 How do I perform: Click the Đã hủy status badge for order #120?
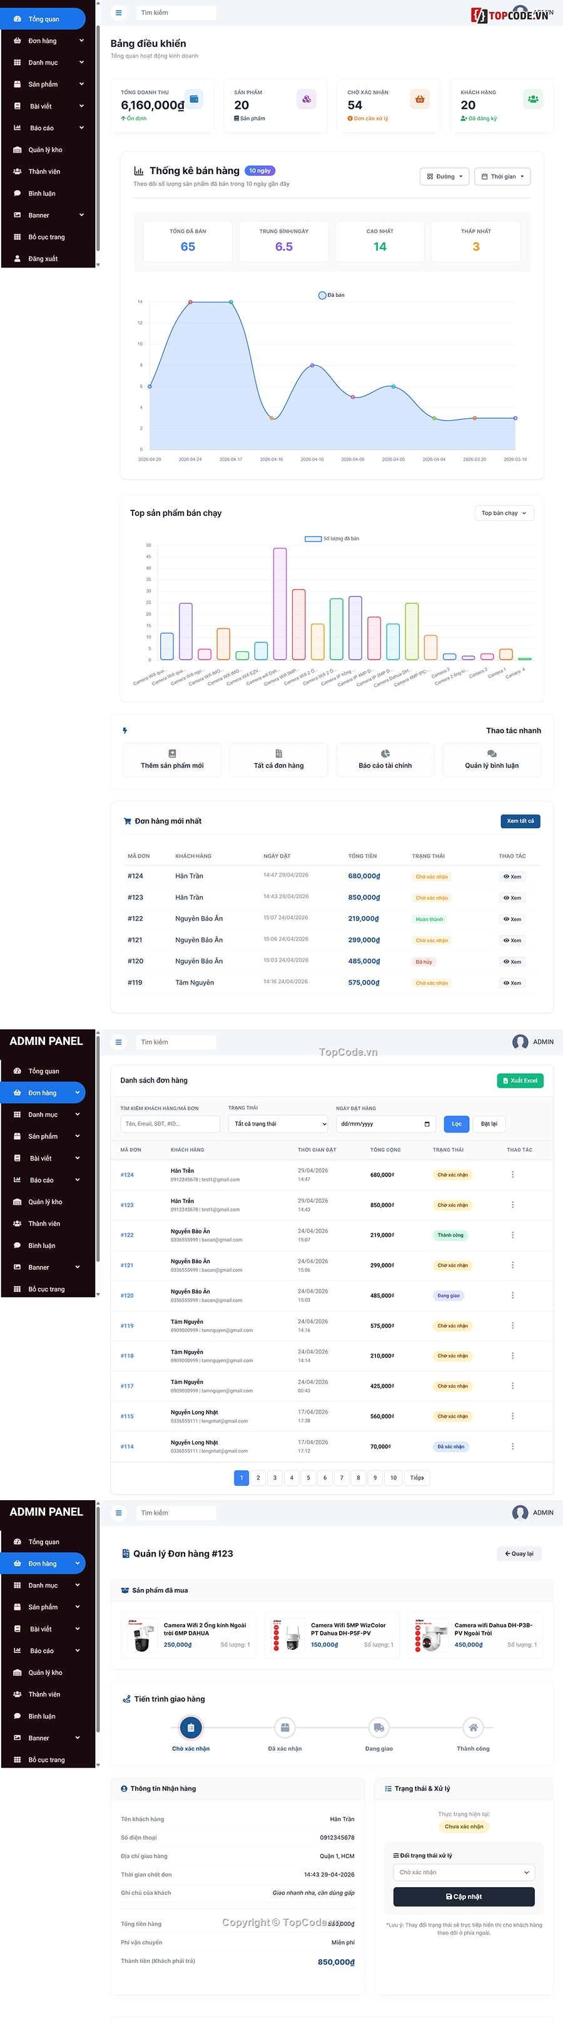(x=424, y=962)
